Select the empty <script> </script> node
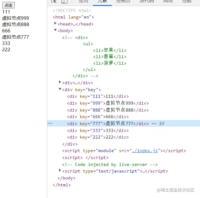The image size is (200, 198). point(85,158)
